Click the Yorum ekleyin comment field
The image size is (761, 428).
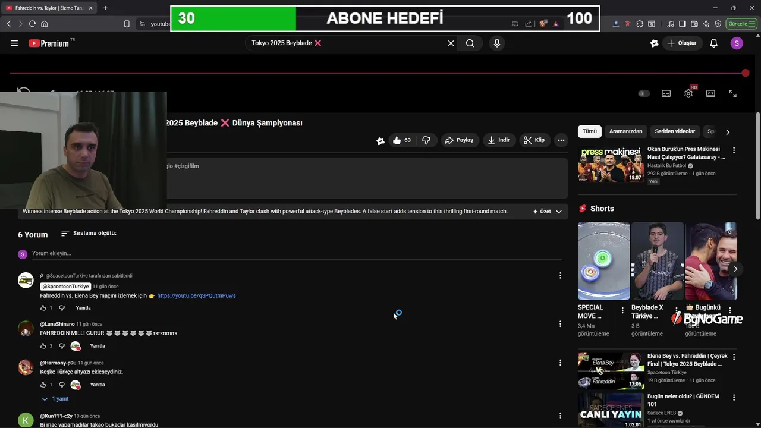pyautogui.click(x=296, y=253)
